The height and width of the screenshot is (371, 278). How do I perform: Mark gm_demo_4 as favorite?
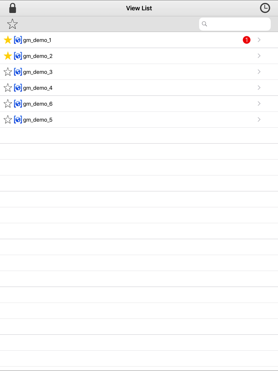tap(8, 88)
